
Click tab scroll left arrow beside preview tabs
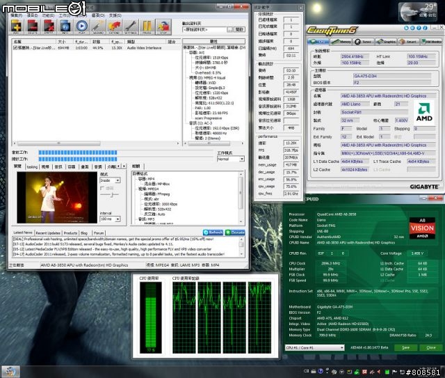point(119,166)
